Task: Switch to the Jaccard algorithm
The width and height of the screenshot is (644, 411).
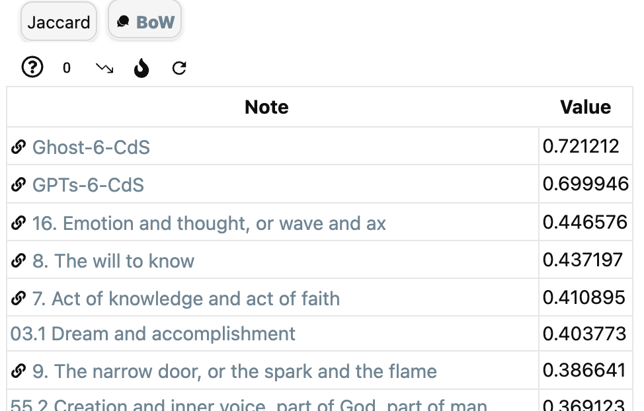Action: [59, 22]
